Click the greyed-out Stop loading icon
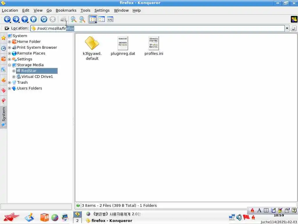Image resolution: width=298 pixels, height=224 pixels. point(53,19)
